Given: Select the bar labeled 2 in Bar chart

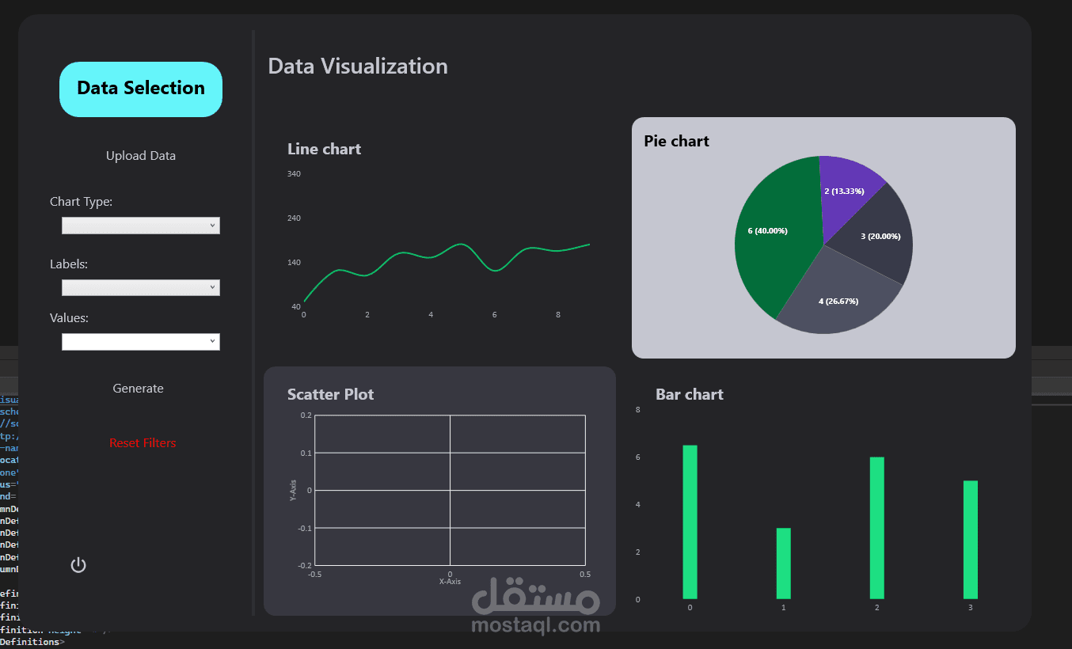Looking at the screenshot, I should [876, 528].
